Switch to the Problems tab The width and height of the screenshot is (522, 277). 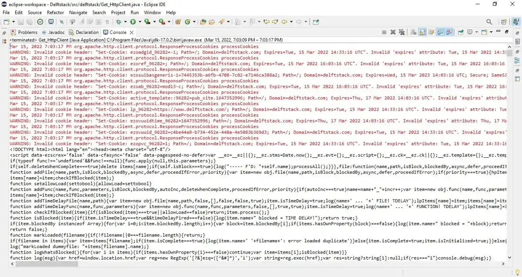click(x=24, y=32)
